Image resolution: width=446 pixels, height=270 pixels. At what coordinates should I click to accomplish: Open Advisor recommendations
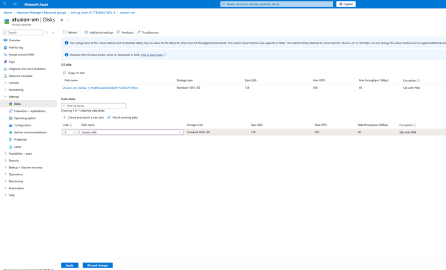[30, 132]
